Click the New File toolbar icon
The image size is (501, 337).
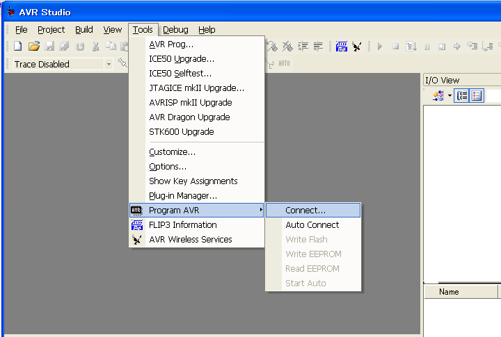click(18, 47)
